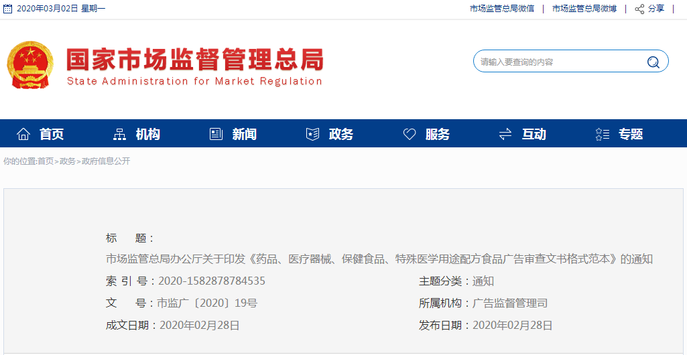
Task: Open the 市场监管总局微博 link
Action: click(x=584, y=9)
